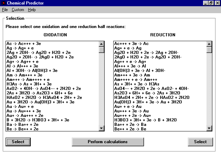Open the Help menu

tap(32, 10)
